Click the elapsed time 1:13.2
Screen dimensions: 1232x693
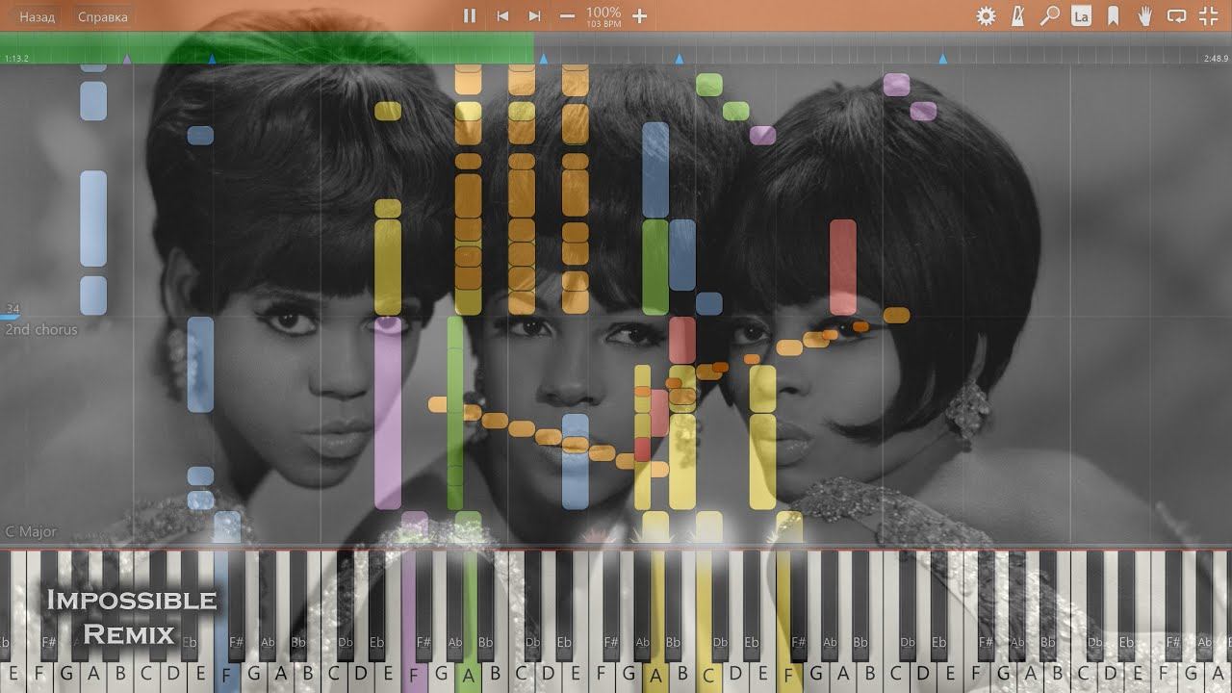pyautogui.click(x=16, y=59)
